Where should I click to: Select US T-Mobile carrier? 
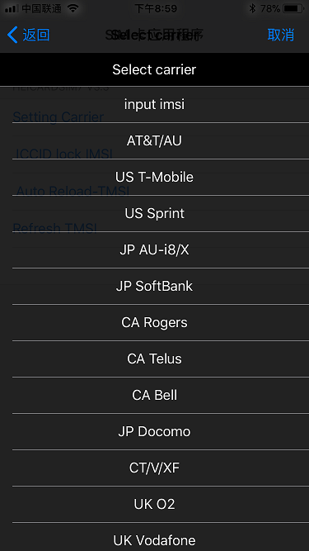click(x=155, y=177)
